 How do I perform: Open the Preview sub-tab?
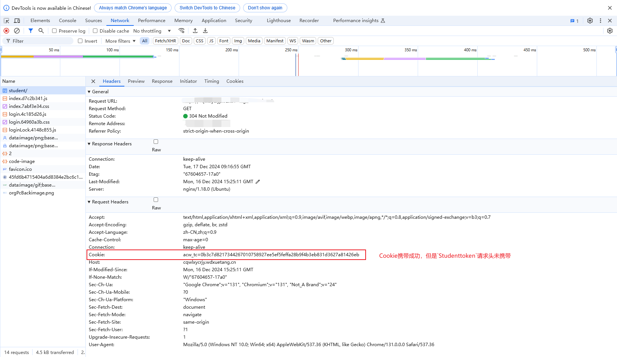[x=136, y=81]
